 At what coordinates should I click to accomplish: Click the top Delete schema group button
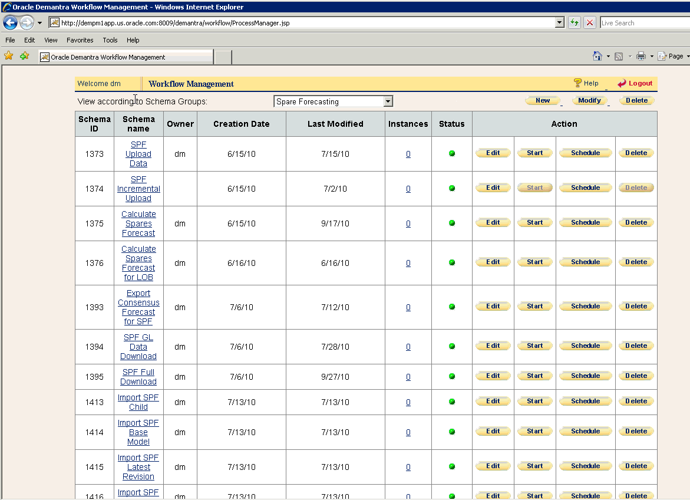(x=637, y=100)
